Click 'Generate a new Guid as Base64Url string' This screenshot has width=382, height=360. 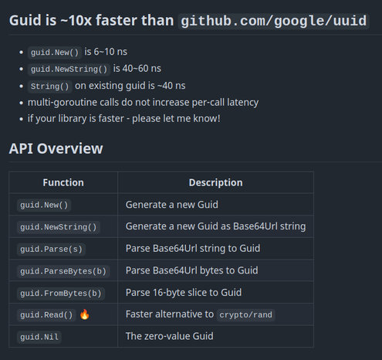(x=215, y=226)
